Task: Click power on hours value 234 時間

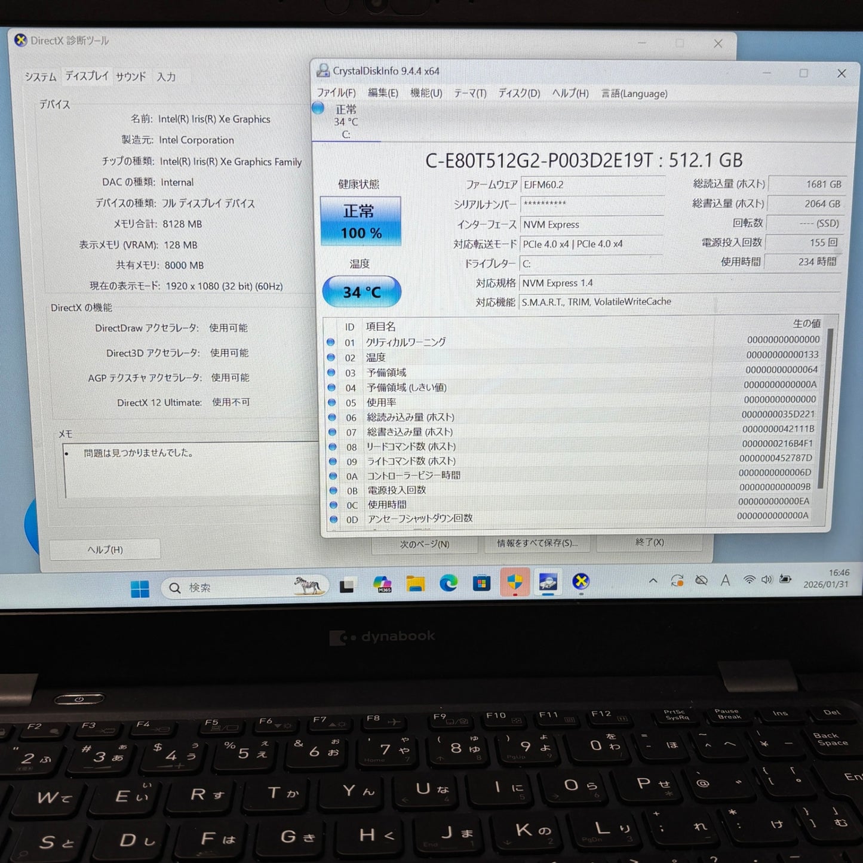Action: tap(803, 262)
